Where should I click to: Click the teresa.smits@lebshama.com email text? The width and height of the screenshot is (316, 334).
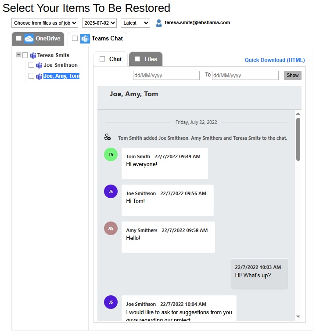197,22
